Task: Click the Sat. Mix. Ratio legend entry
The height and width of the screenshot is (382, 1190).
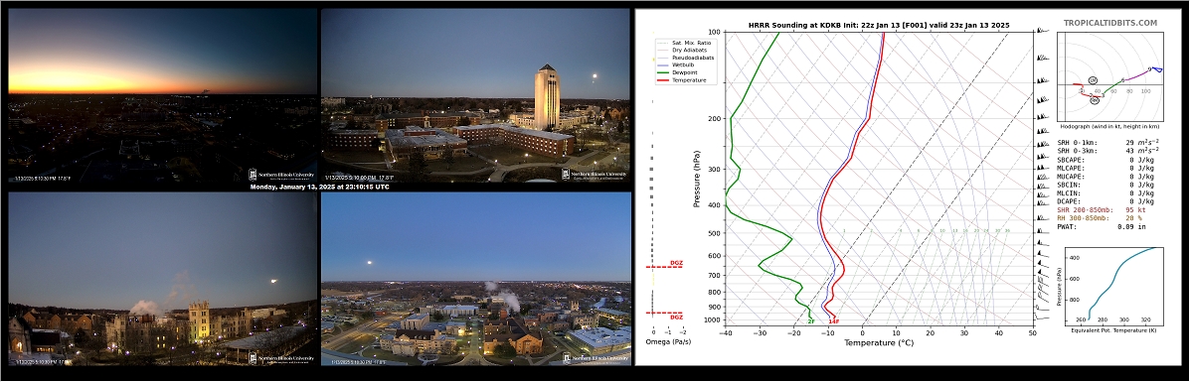Action: [691, 43]
